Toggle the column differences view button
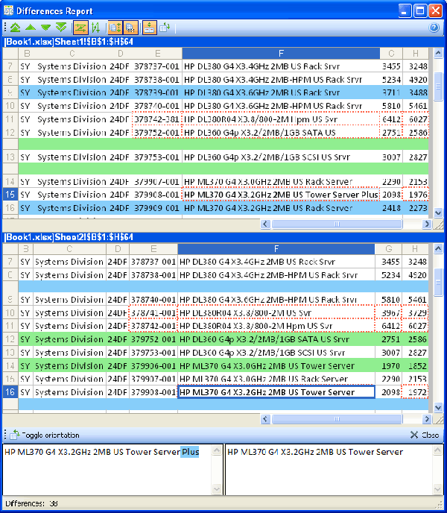 (x=95, y=28)
